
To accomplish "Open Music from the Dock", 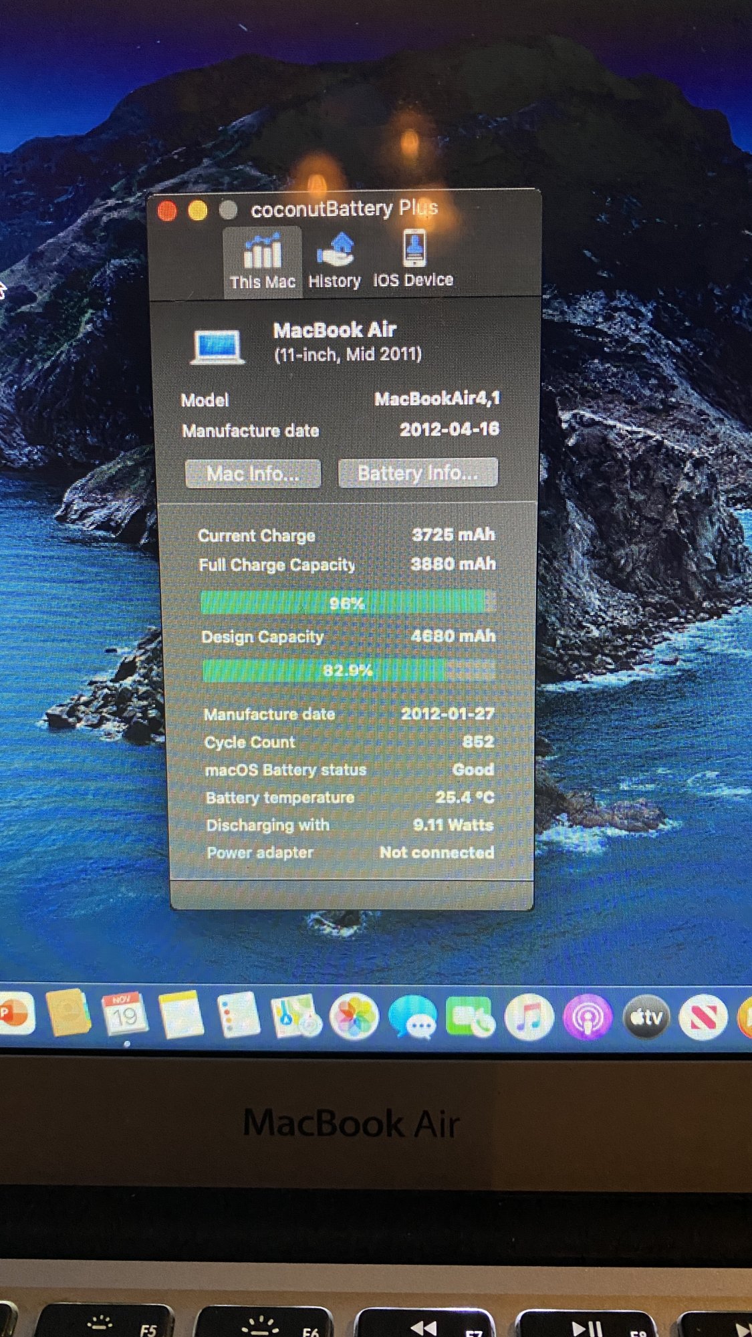I will click(529, 1017).
